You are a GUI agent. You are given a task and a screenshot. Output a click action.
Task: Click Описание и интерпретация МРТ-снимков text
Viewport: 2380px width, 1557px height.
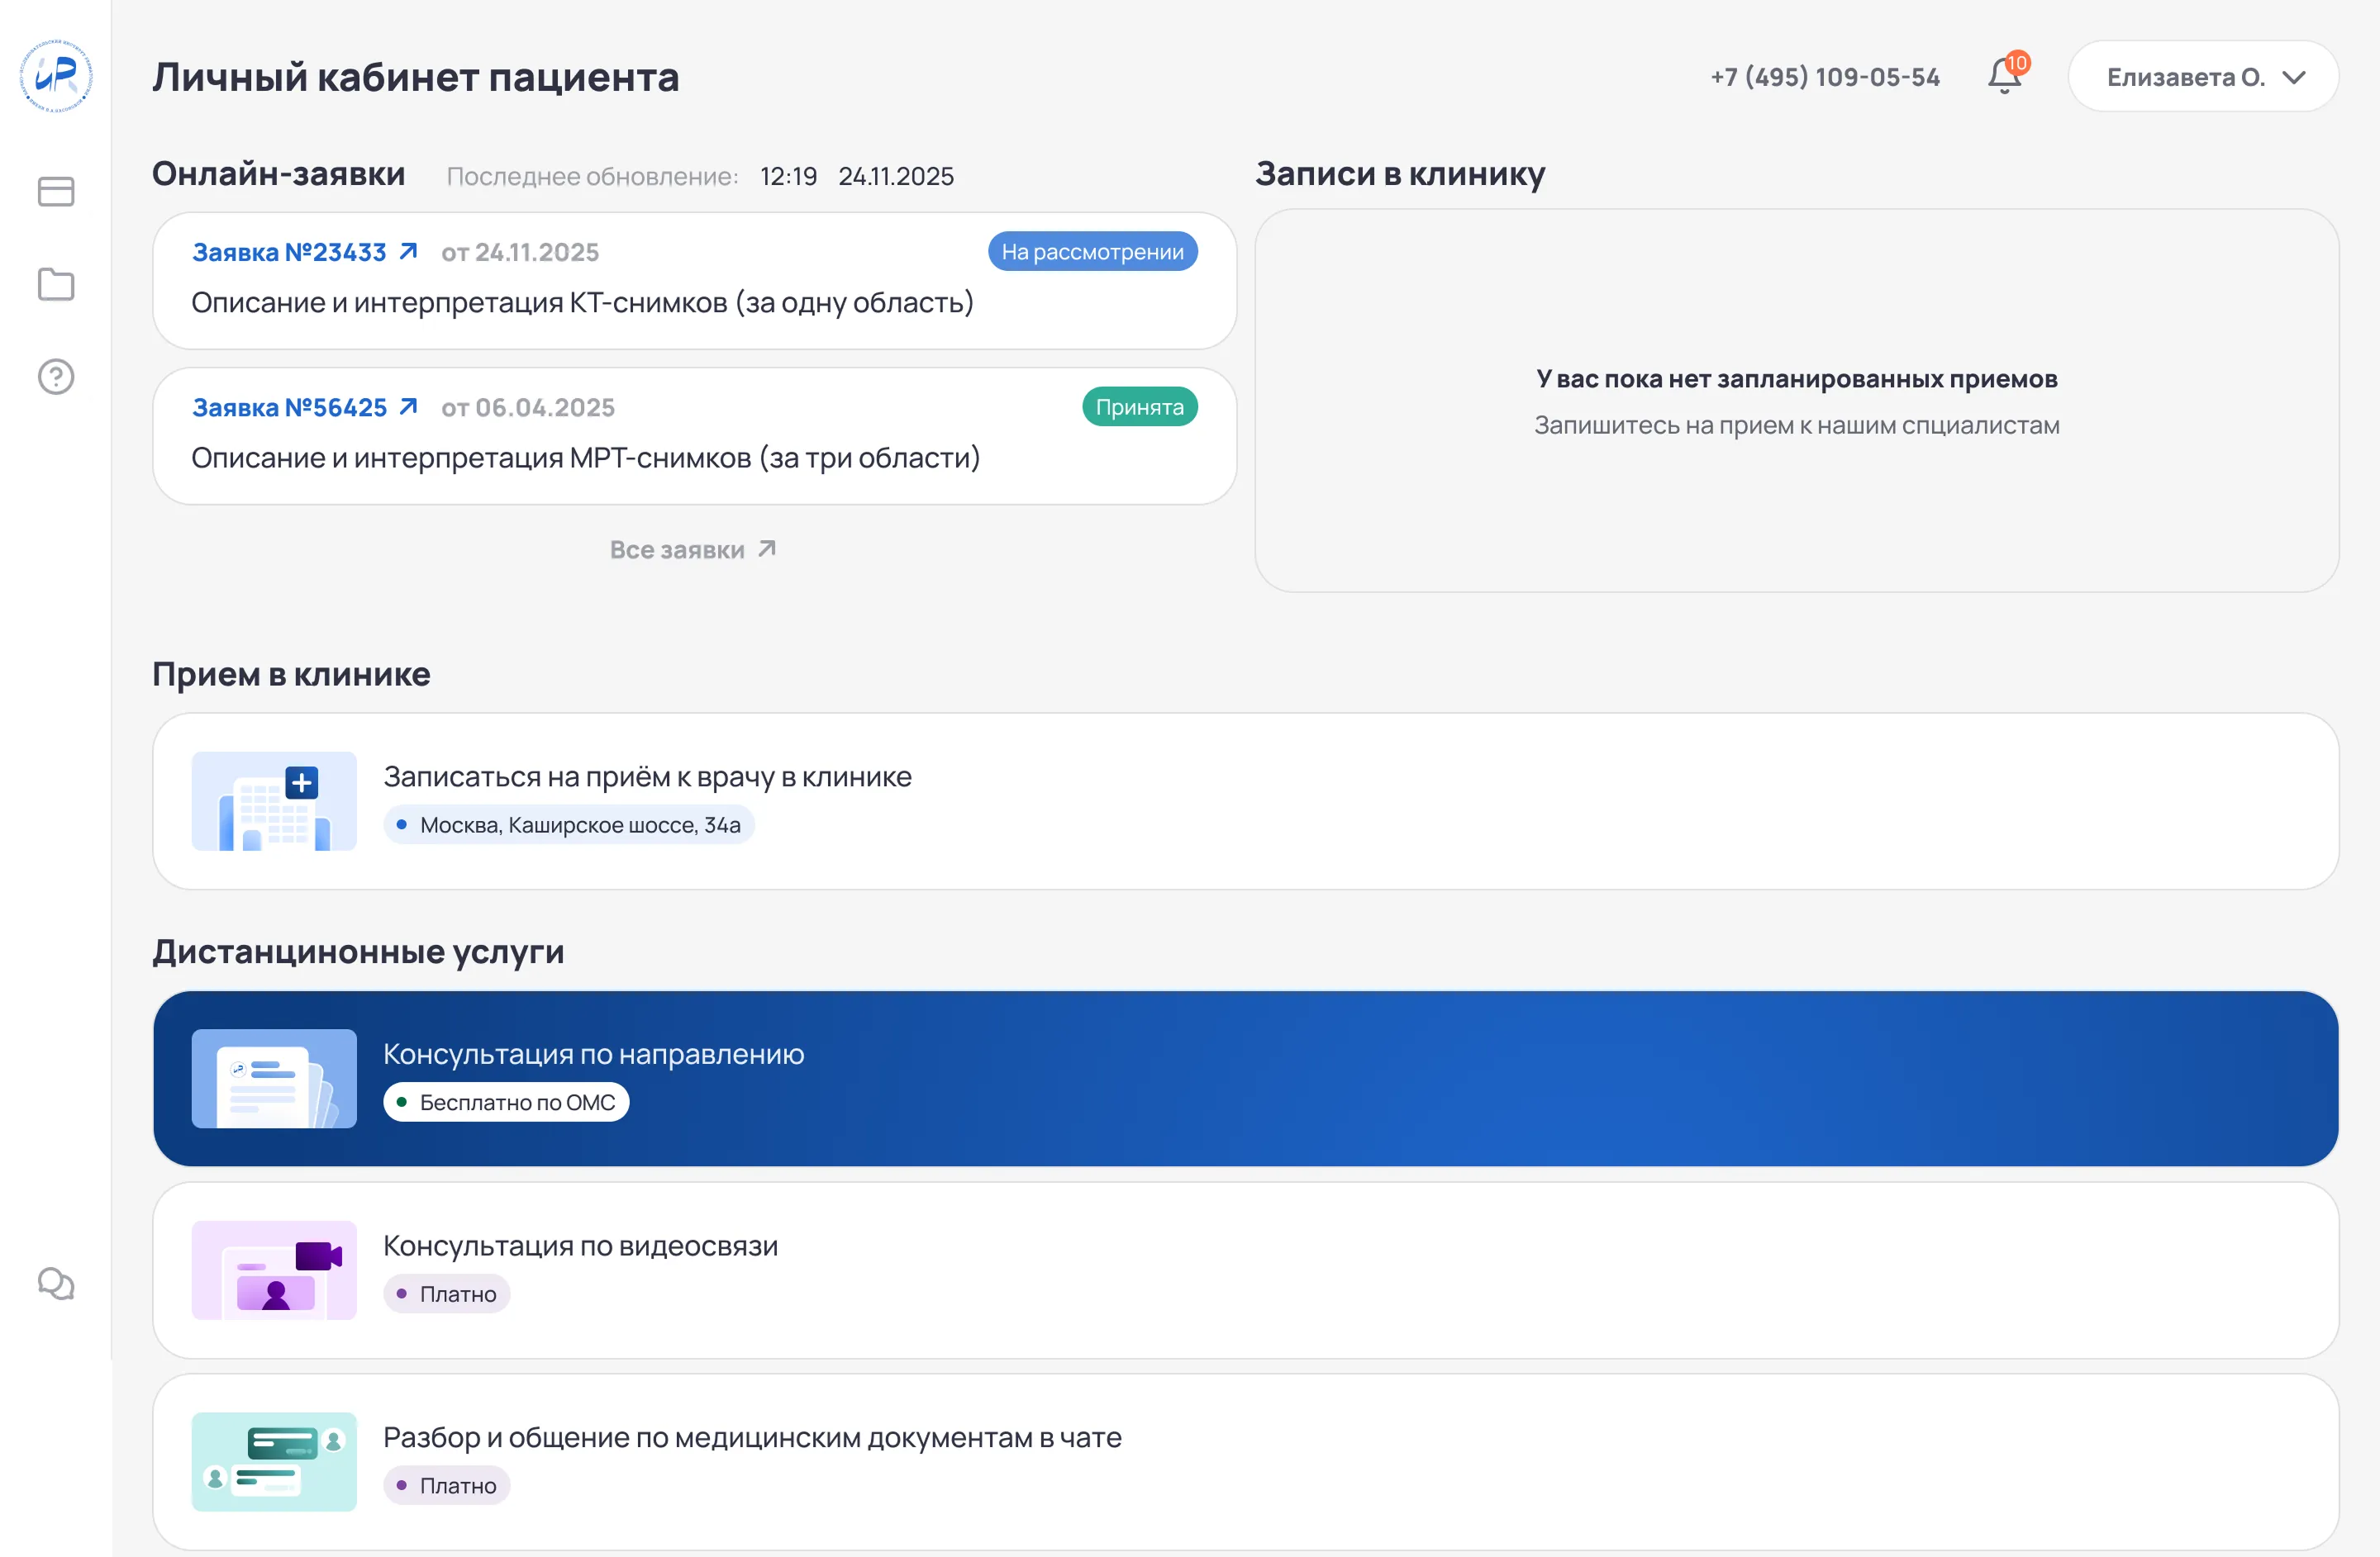(586, 458)
